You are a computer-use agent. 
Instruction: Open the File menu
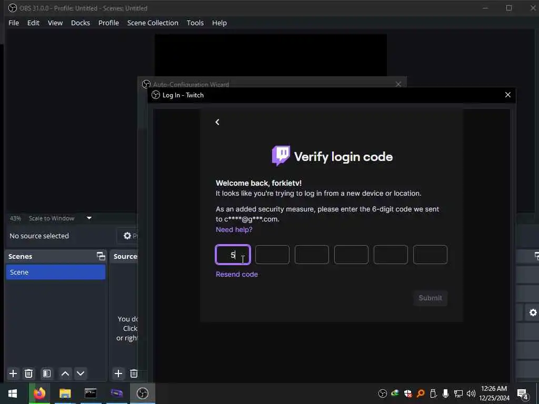pos(14,23)
